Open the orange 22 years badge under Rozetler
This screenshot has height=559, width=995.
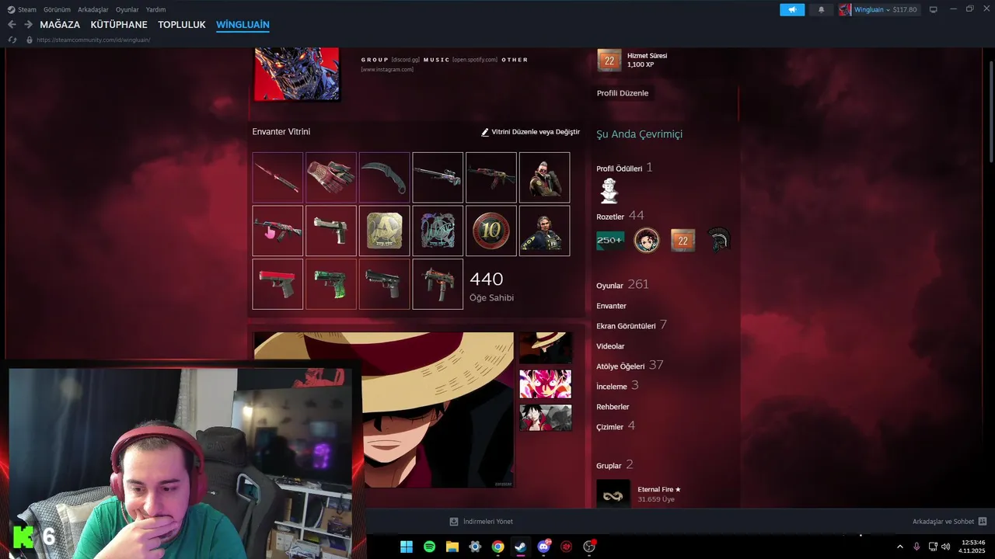pos(683,241)
